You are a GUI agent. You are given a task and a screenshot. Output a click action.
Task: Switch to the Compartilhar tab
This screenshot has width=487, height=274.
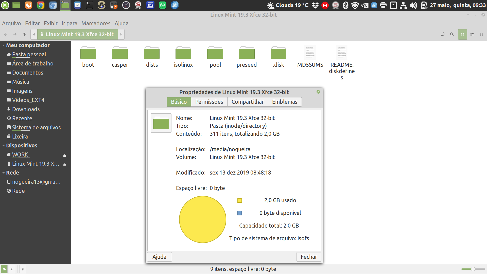click(x=248, y=102)
